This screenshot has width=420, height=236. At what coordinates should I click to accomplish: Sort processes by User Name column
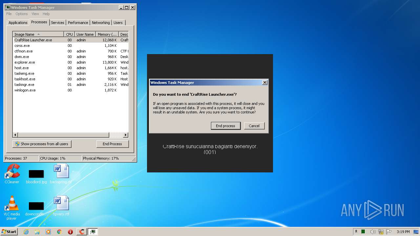85,34
